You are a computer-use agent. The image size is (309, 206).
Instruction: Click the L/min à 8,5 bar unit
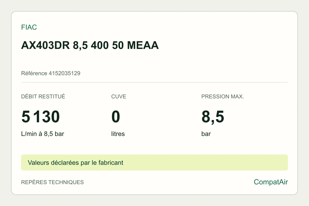click(42, 134)
